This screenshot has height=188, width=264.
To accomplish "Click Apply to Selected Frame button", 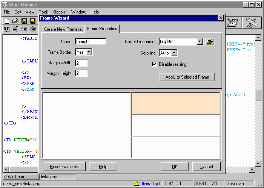I will click(187, 77).
